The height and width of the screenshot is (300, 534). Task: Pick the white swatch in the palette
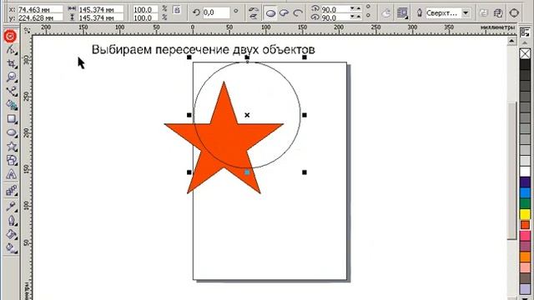525,171
